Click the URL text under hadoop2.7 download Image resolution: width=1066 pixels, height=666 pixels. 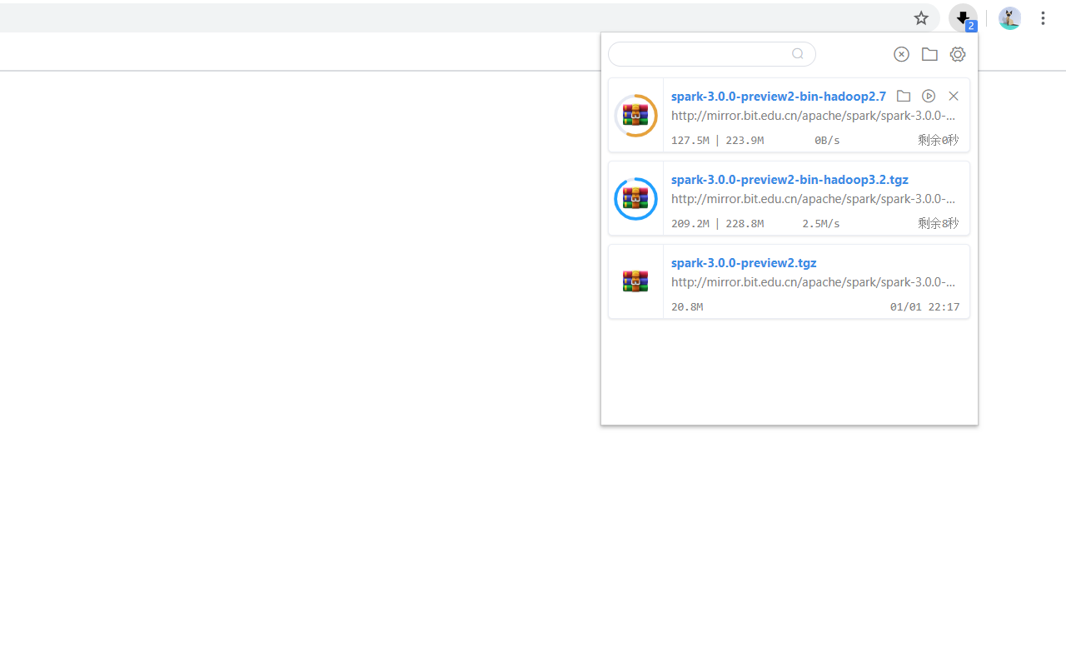(x=814, y=116)
